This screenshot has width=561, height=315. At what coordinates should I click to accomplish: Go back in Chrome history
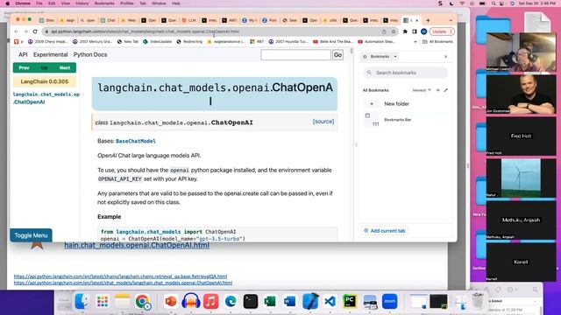tap(17, 31)
